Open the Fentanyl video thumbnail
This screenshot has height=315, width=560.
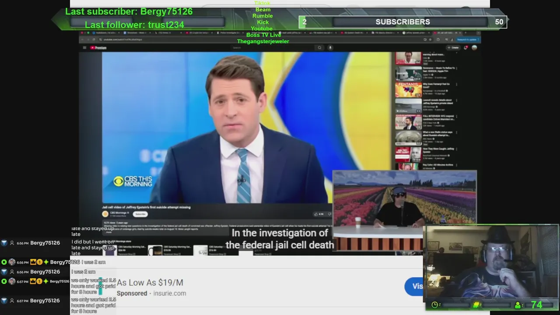click(409, 89)
